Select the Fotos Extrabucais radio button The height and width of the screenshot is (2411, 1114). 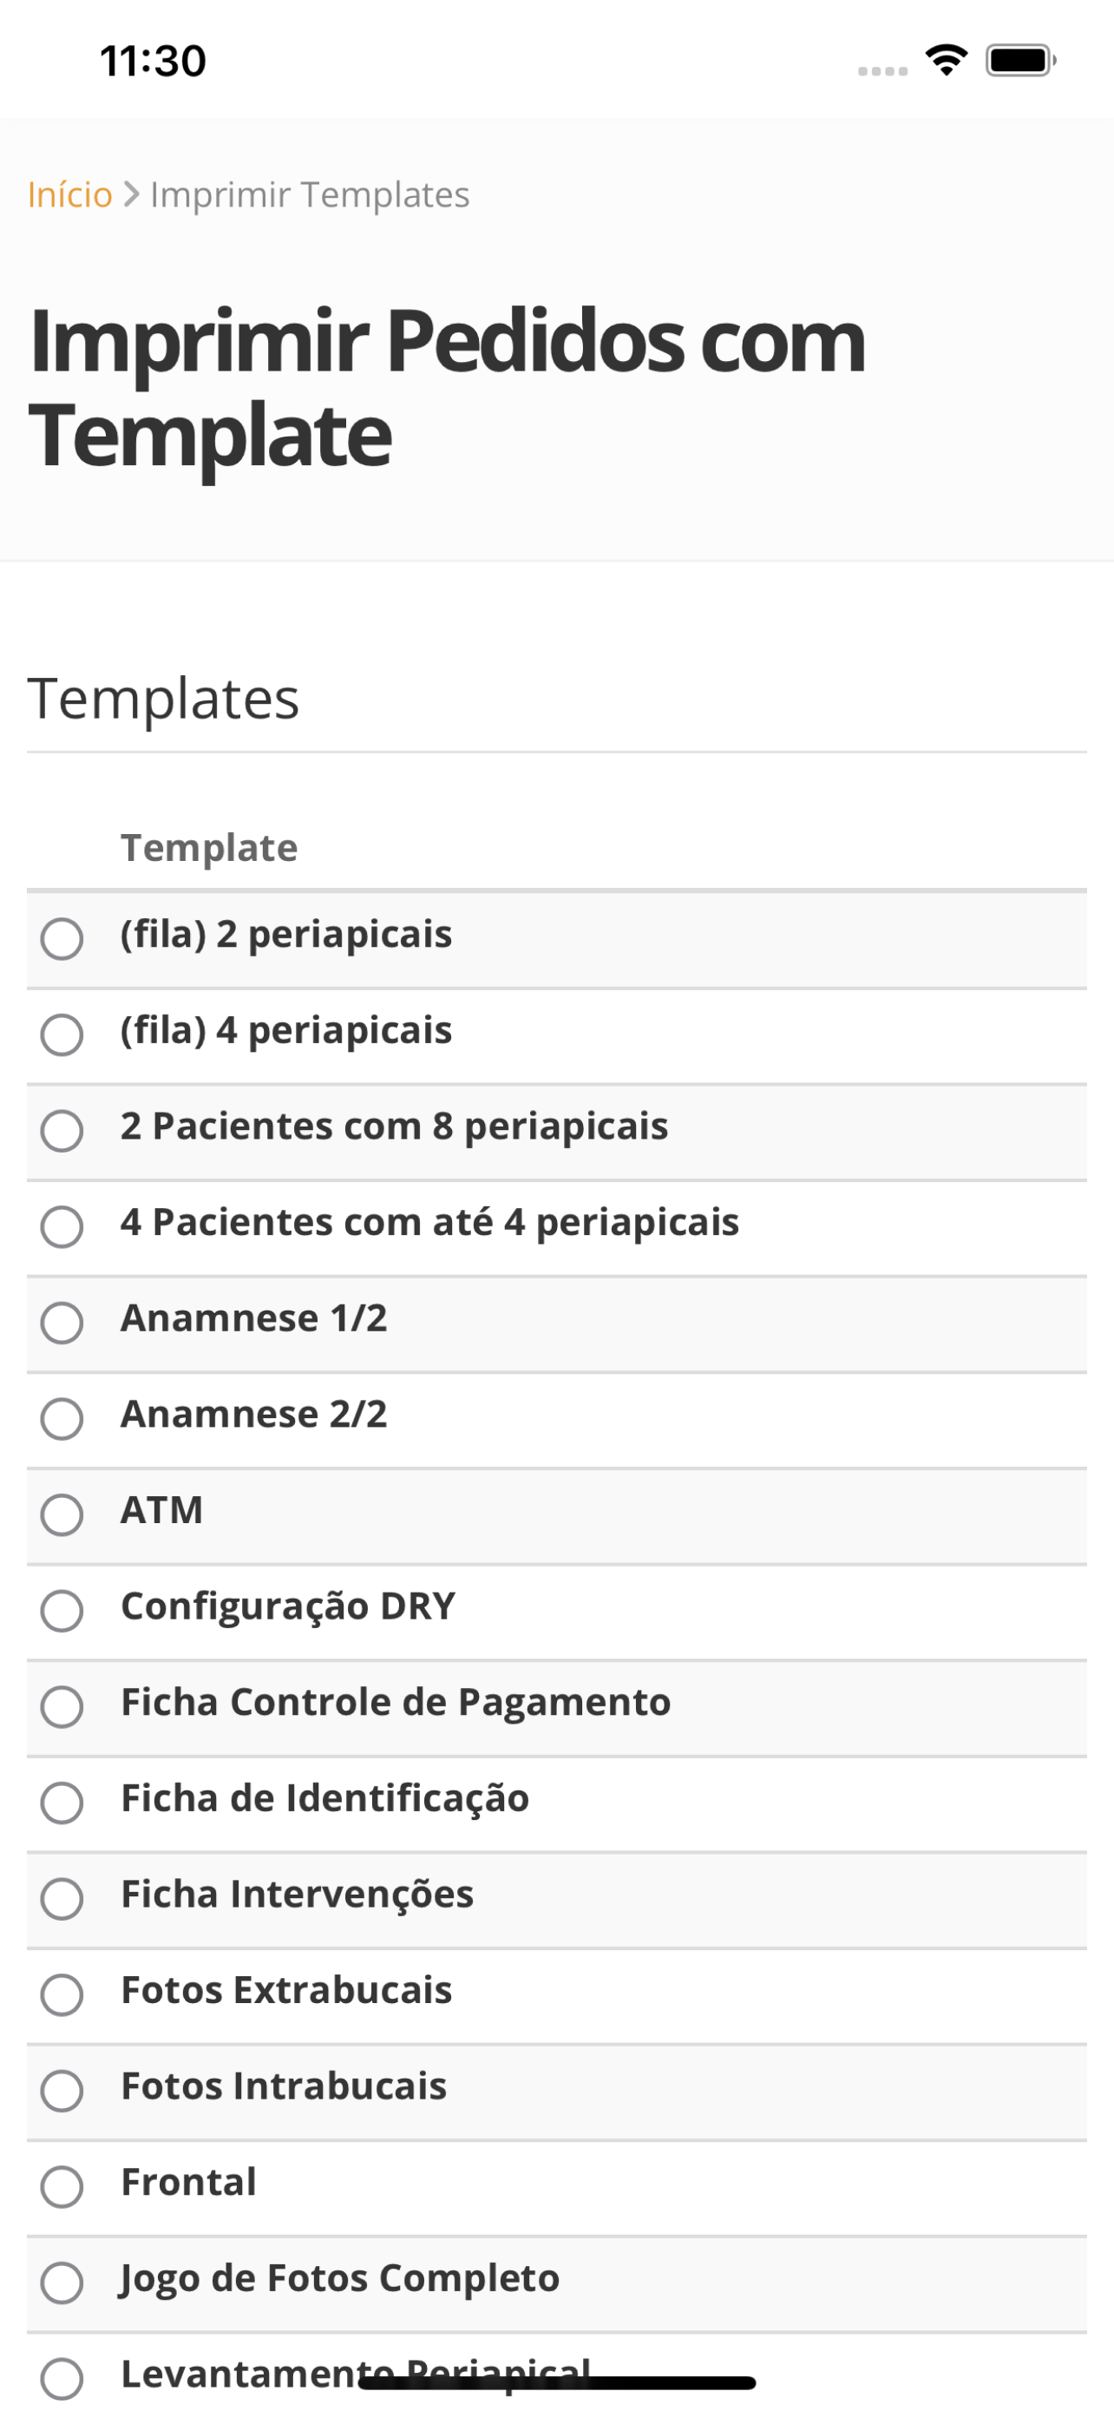(62, 1994)
